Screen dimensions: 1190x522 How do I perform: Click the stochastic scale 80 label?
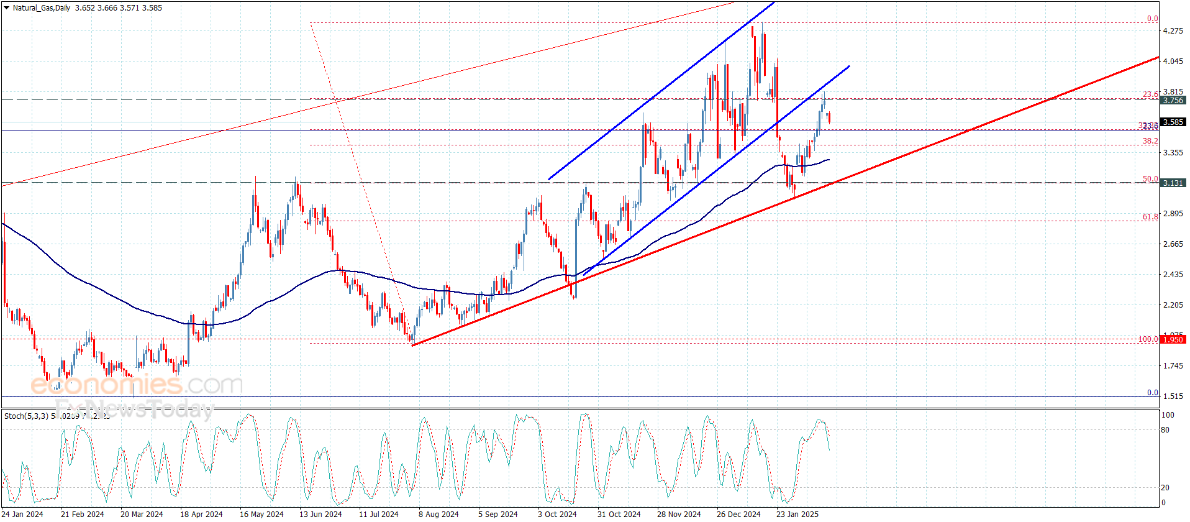pos(1165,430)
